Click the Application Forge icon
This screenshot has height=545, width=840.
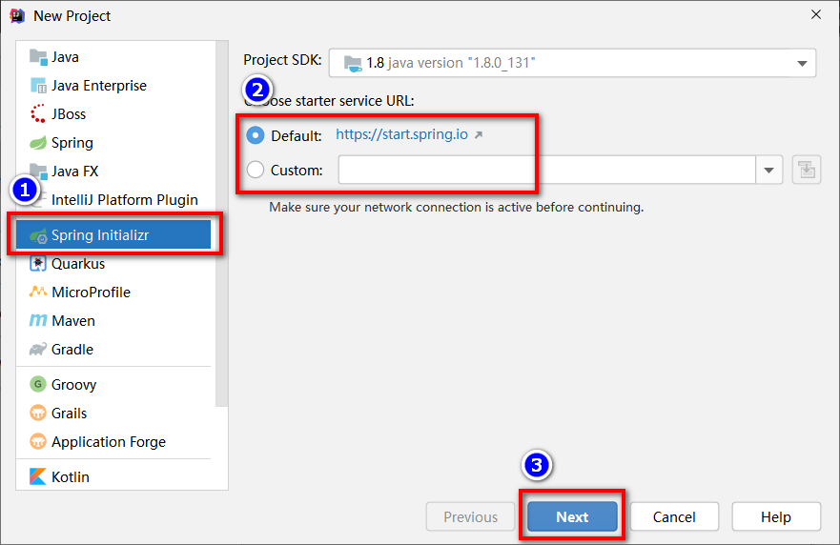coord(38,442)
